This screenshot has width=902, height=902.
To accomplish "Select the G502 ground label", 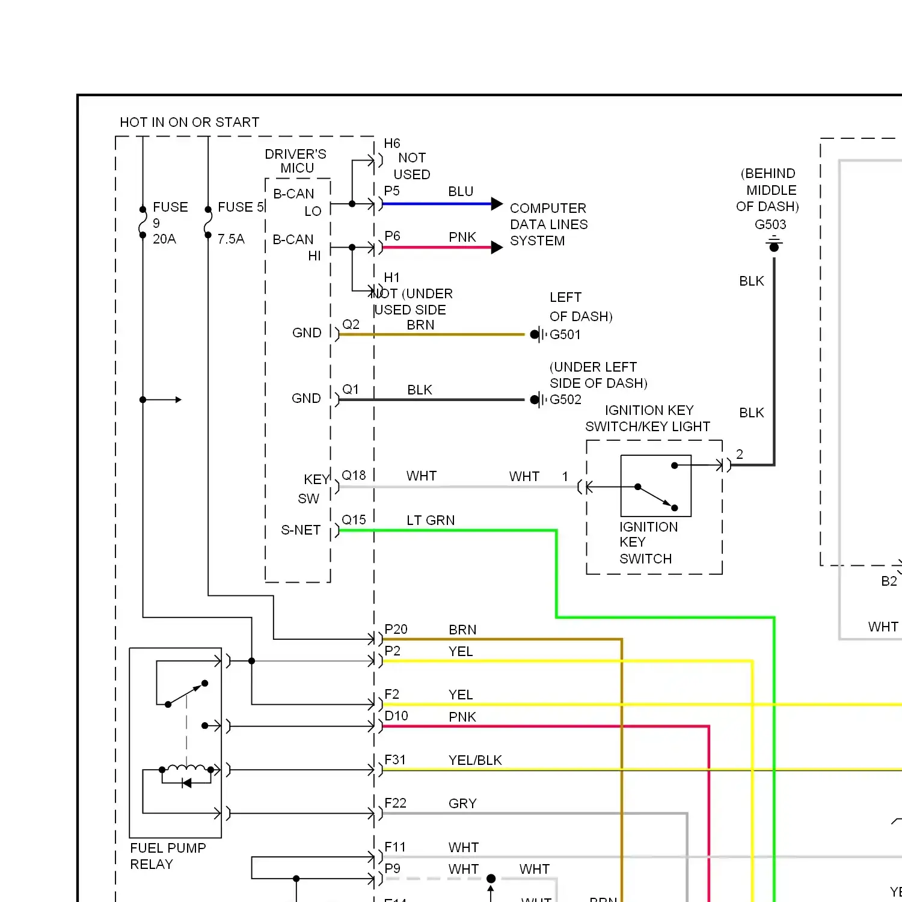I will [x=565, y=399].
